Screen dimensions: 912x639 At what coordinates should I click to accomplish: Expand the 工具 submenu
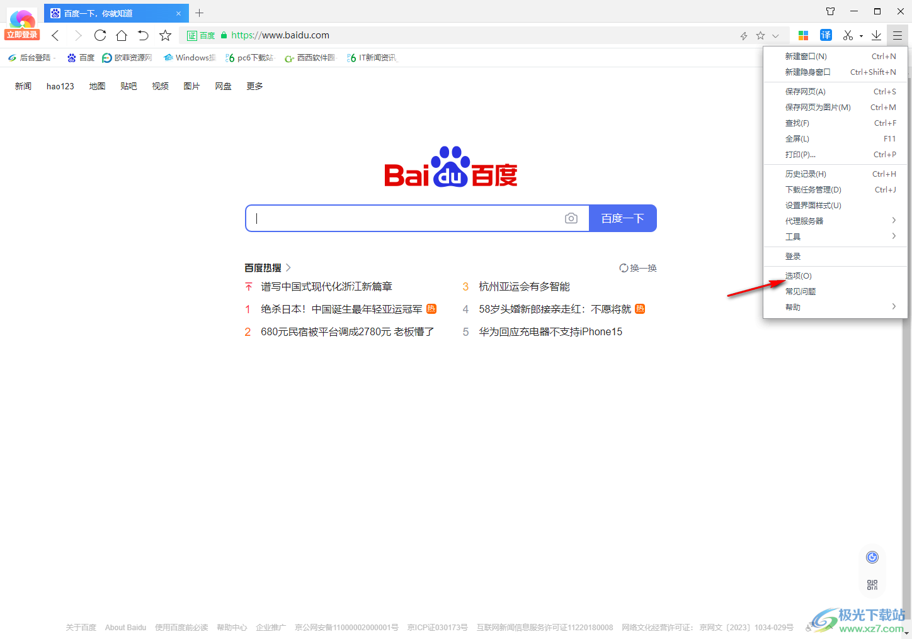(835, 237)
